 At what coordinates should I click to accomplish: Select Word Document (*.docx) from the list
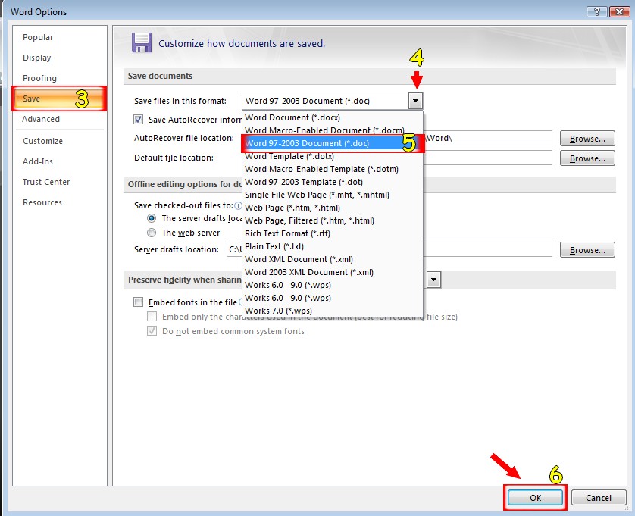click(x=292, y=117)
